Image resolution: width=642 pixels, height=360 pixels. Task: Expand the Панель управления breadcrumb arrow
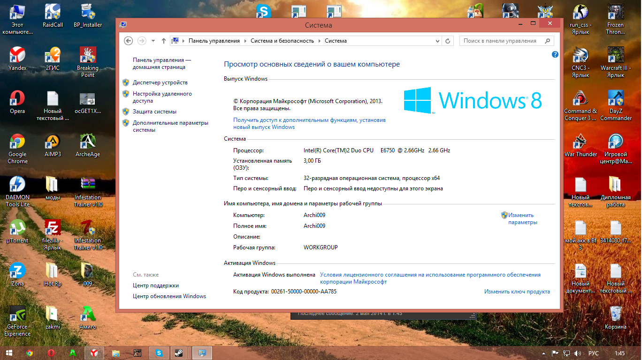pyautogui.click(x=245, y=41)
